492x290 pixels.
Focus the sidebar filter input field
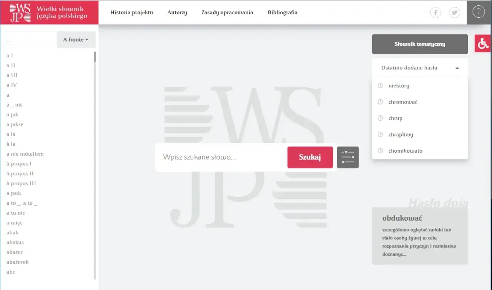point(30,40)
